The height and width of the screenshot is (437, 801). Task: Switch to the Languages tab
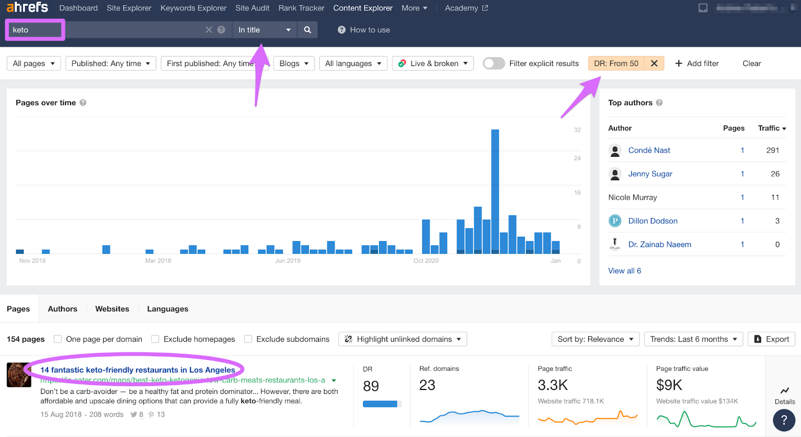(x=168, y=309)
